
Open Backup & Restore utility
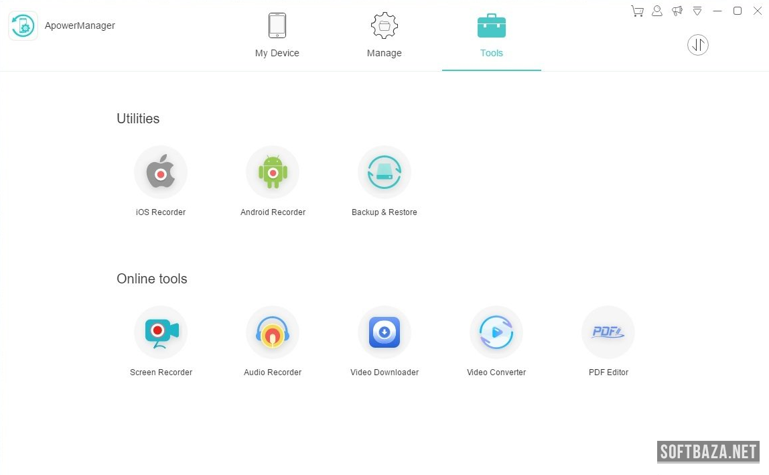pos(384,172)
